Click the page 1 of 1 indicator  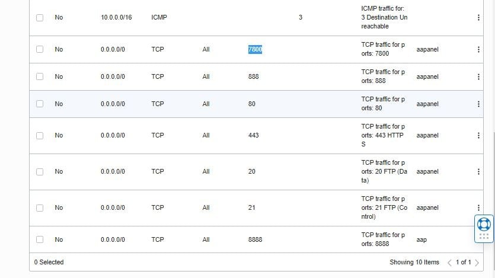tap(464, 262)
